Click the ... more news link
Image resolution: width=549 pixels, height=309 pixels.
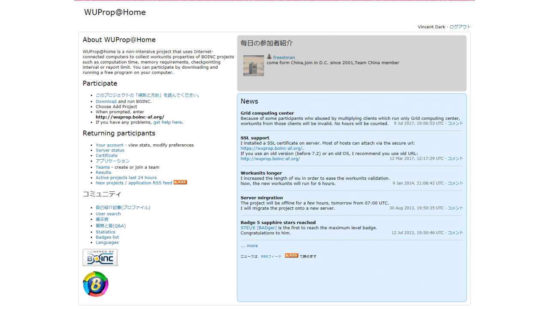[249, 246]
